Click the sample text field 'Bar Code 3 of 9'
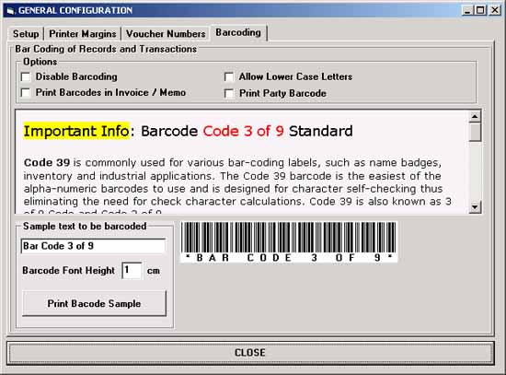Image resolution: width=506 pixels, height=375 pixels. point(93,246)
